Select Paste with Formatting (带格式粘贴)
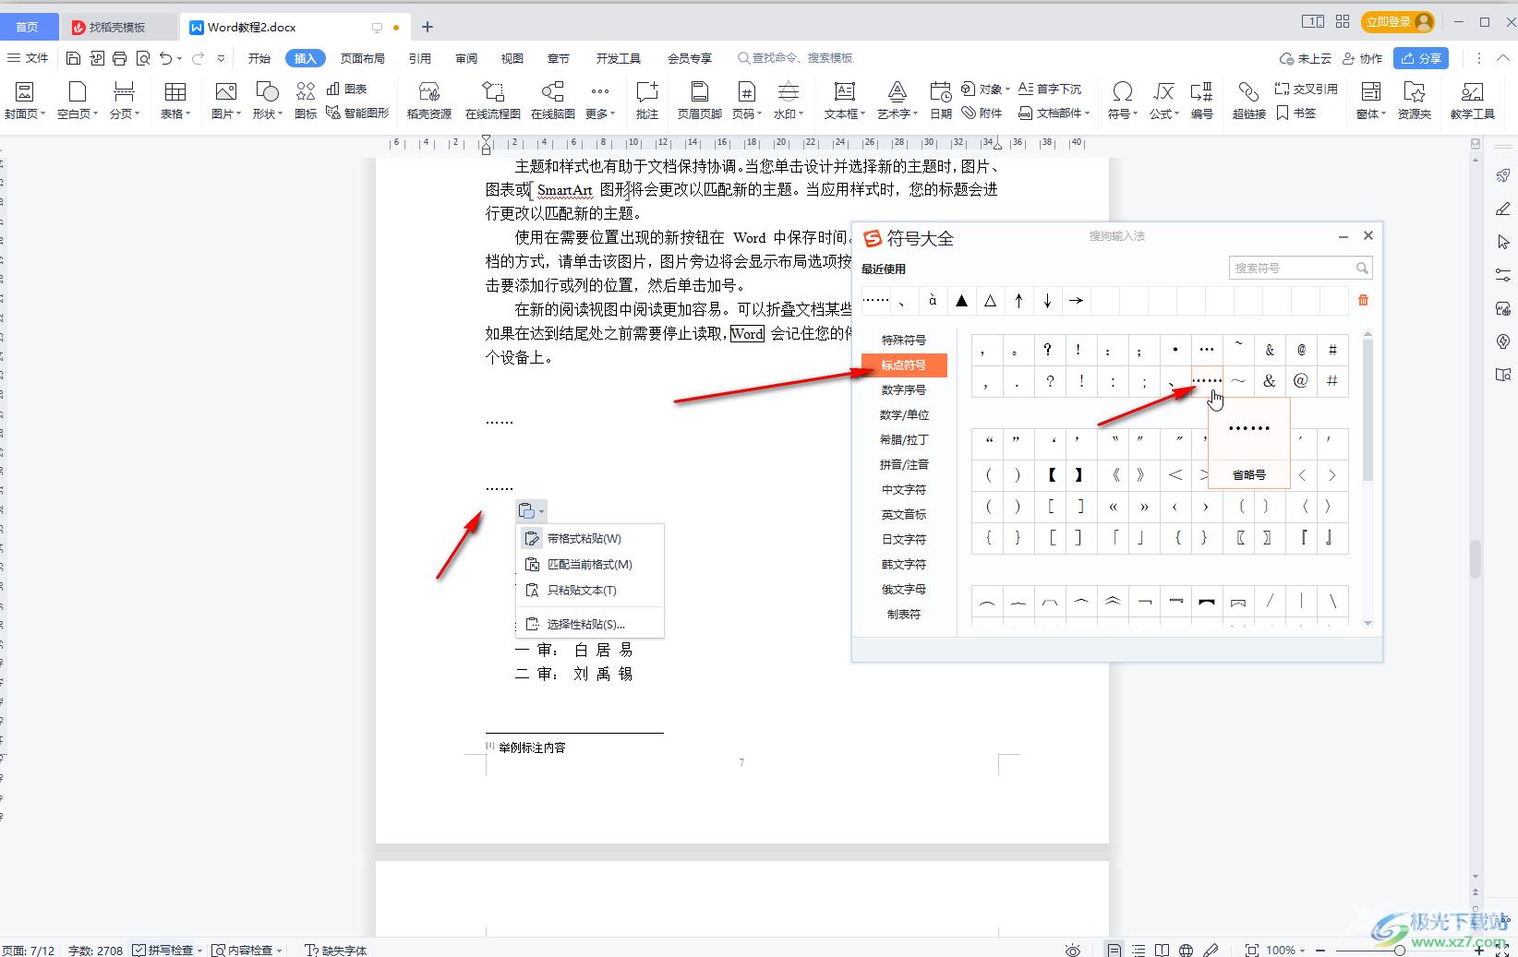The height and width of the screenshot is (957, 1518). [x=590, y=538]
